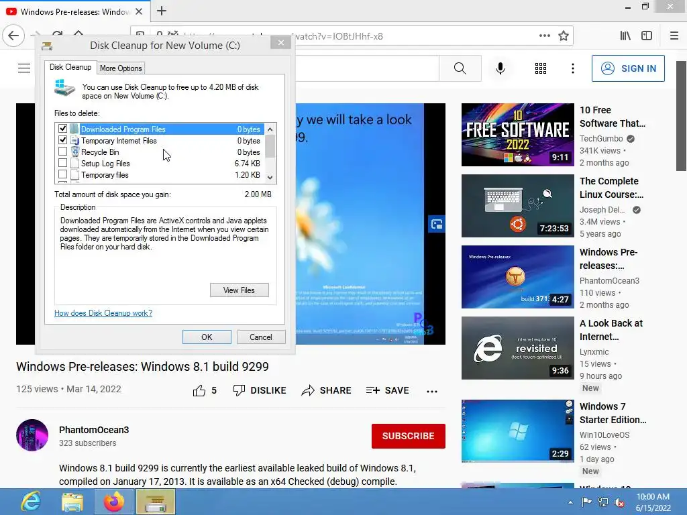Open the Firefox Library icon
The image size is (687, 515).
pos(625,36)
